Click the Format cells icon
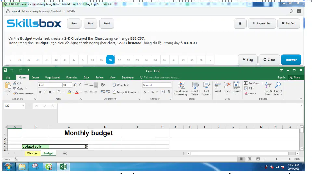Viewport: 312px width, 174px height. tap(237, 85)
